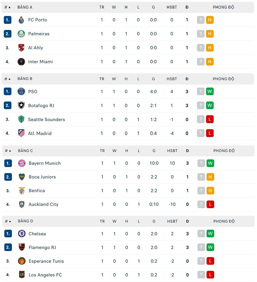Open the FC Porto club crest
Image resolution: width=257 pixels, height=282 pixels.
[21, 20]
